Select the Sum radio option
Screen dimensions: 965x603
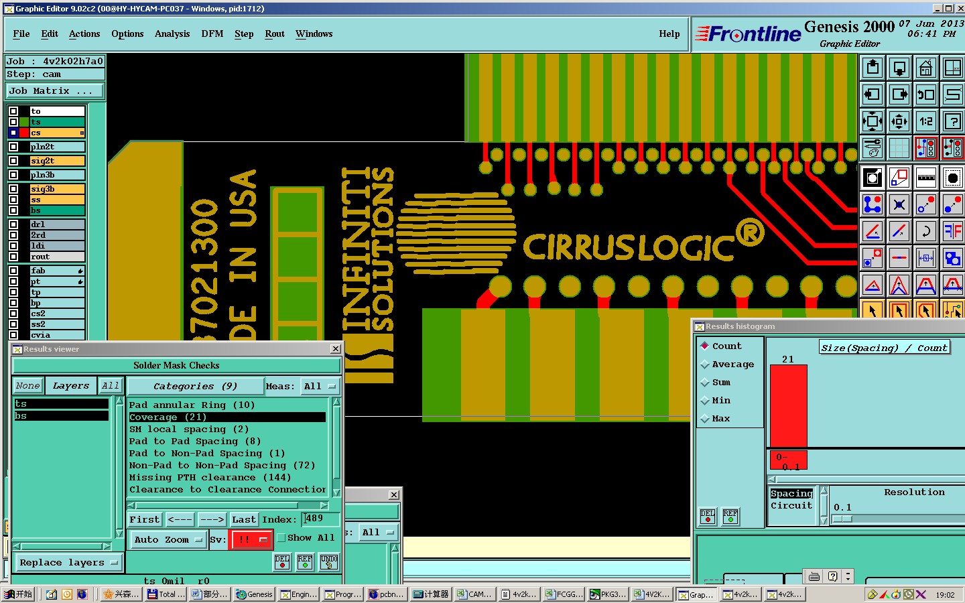pos(704,383)
